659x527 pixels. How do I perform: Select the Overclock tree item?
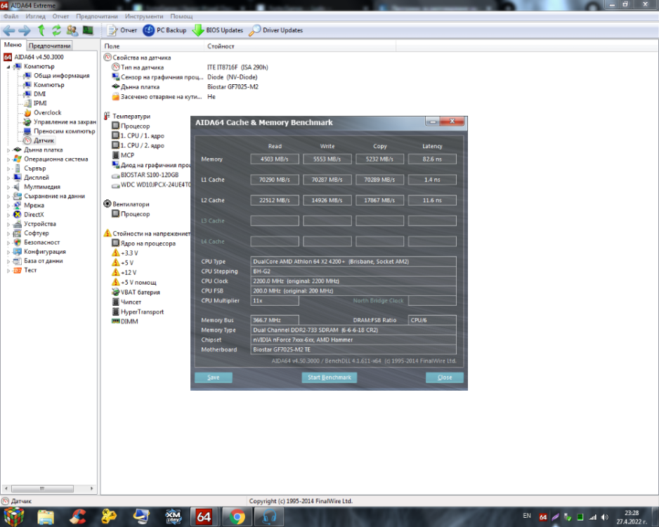[47, 112]
